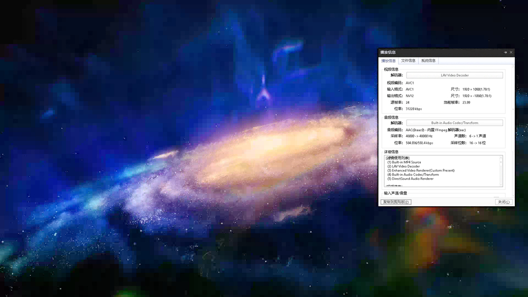The width and height of the screenshot is (528, 297).
Task: Click the down arrow of the 详细信息 list scrollbar
Action: [x=501, y=185]
